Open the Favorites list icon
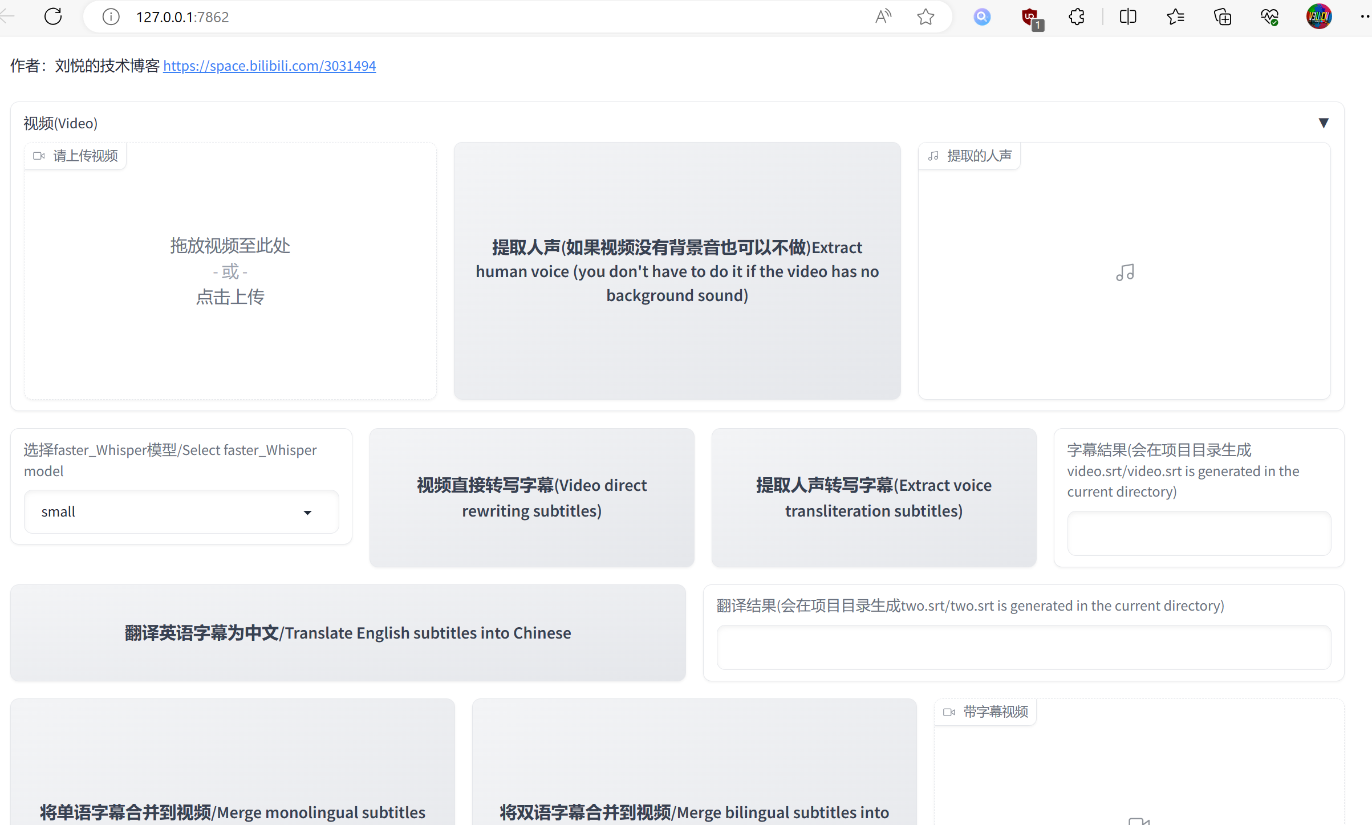The width and height of the screenshot is (1372, 825). [1175, 17]
